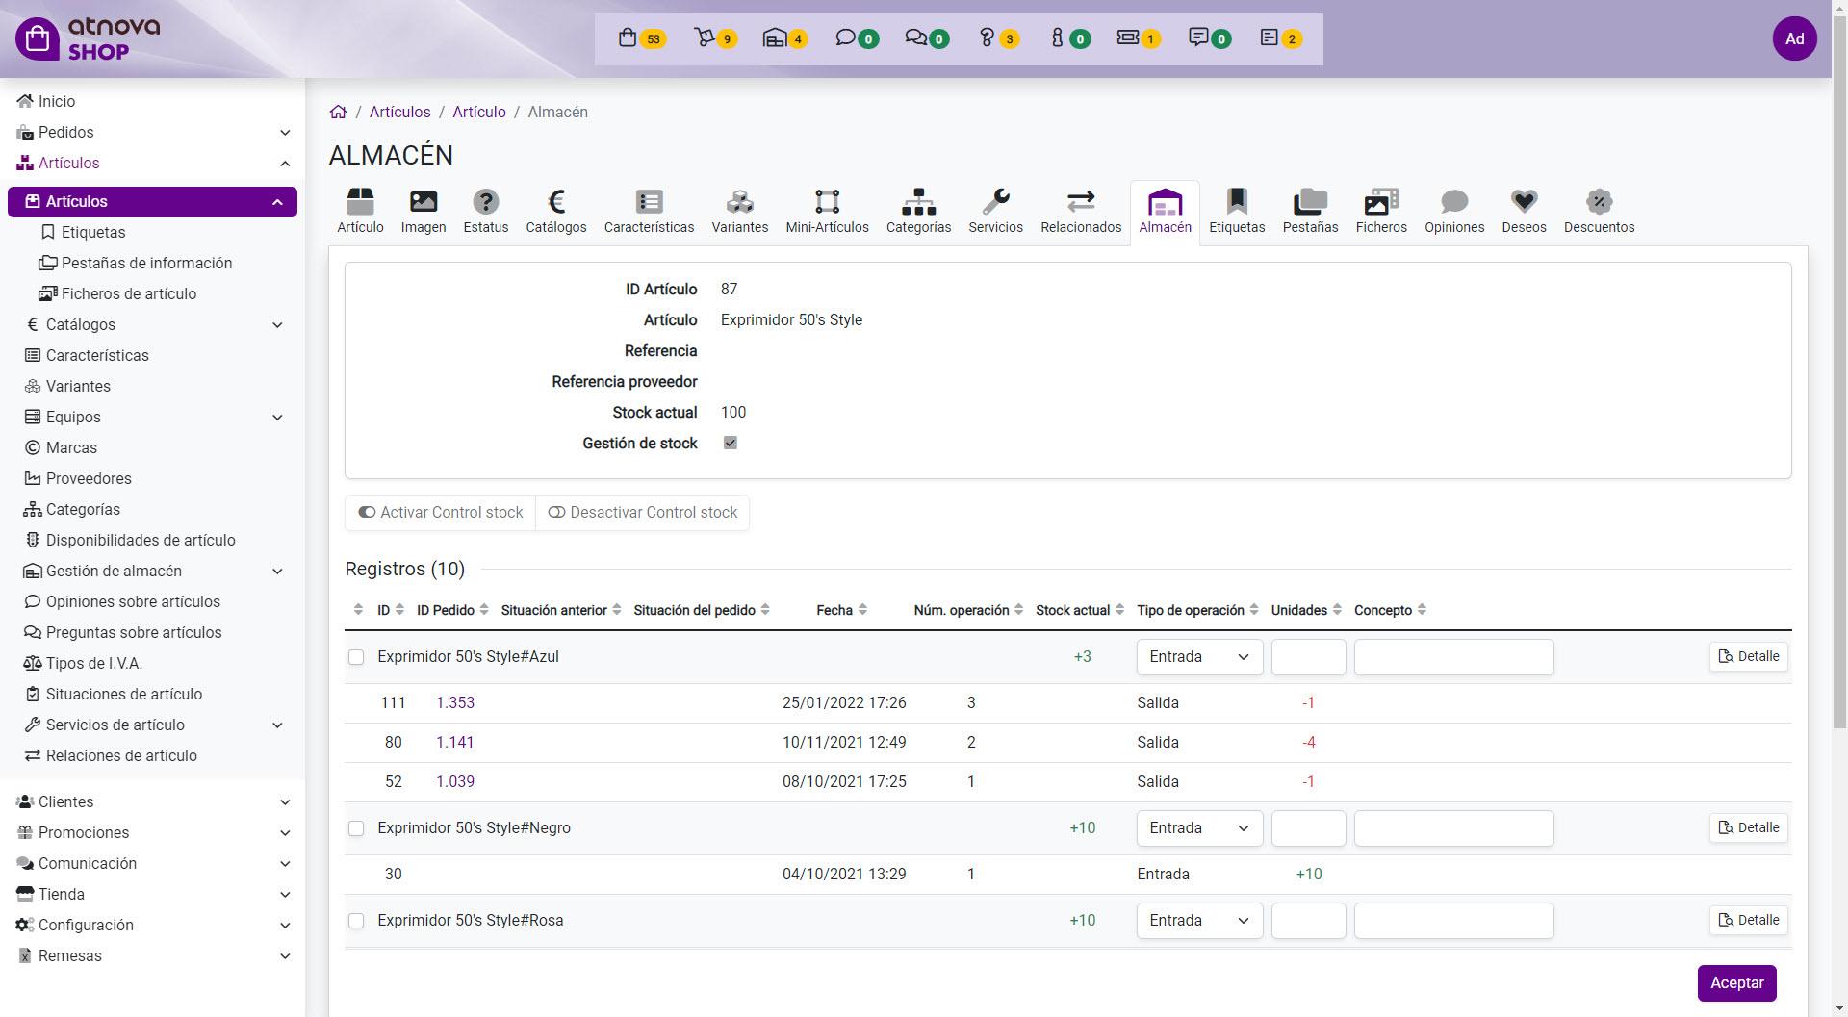This screenshot has width=1848, height=1017.
Task: Open the warehouse icon with badge 4
Action: 784,38
